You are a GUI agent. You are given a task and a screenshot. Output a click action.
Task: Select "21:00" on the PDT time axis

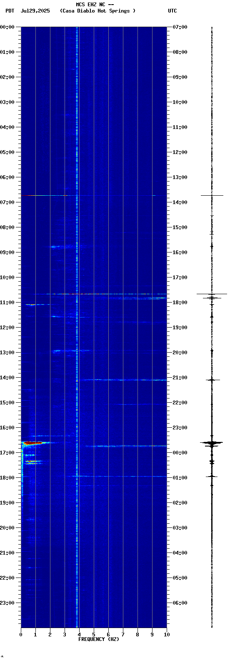(7, 553)
